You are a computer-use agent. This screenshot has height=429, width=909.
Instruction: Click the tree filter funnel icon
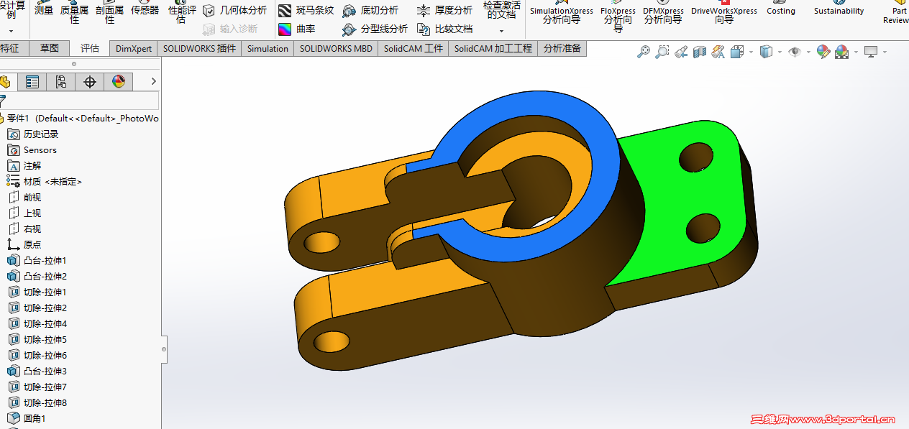coord(3,101)
